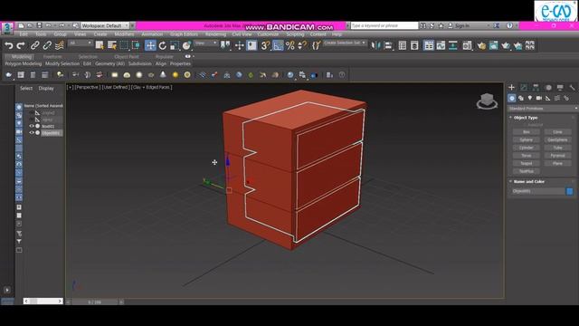Open the Hierarchy panel tab

[x=536, y=87]
